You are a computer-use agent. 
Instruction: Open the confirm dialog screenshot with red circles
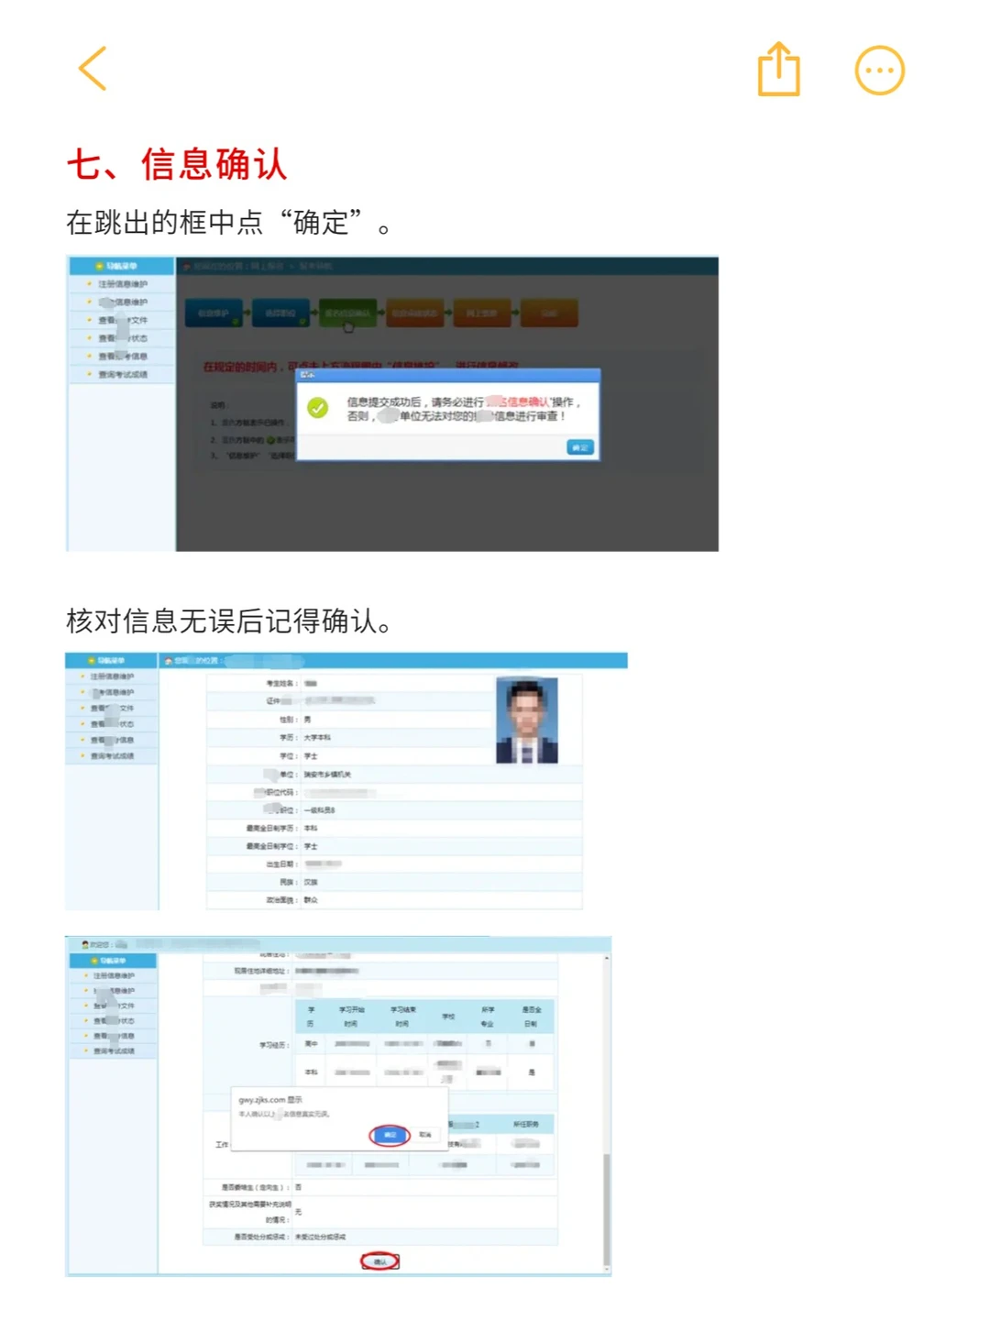coord(338,1105)
